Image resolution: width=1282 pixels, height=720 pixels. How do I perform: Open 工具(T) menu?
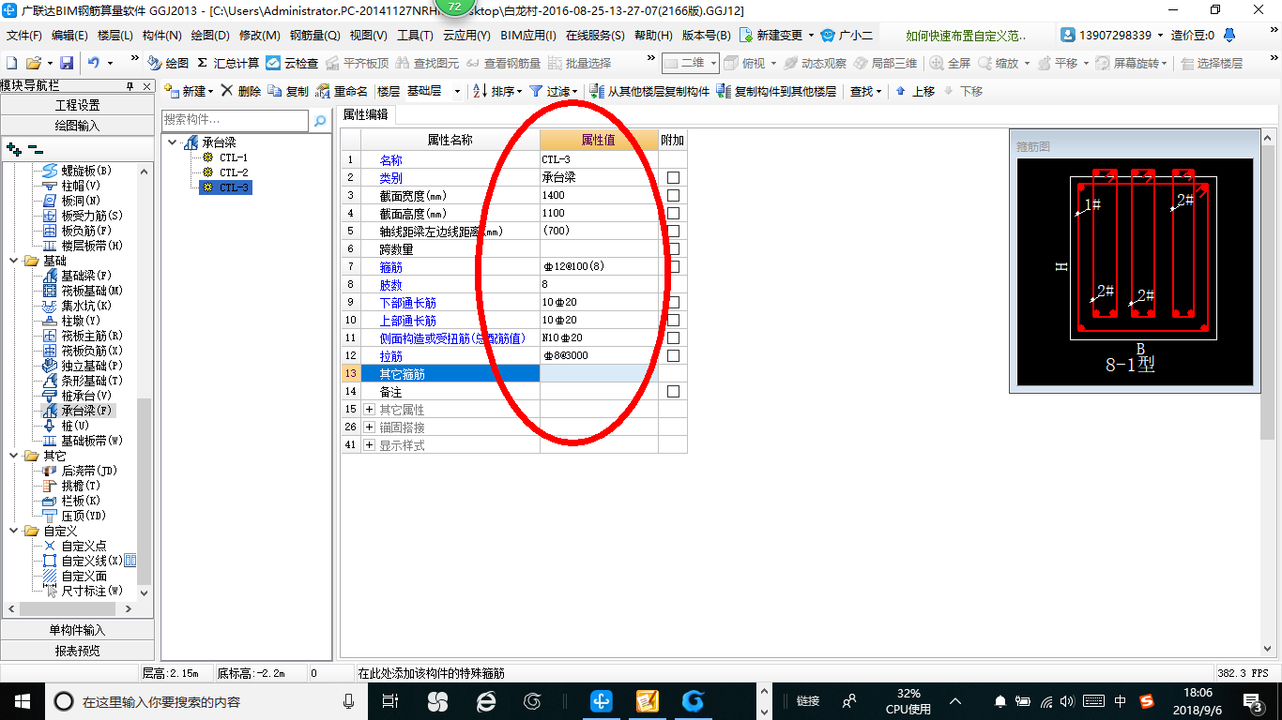[415, 36]
